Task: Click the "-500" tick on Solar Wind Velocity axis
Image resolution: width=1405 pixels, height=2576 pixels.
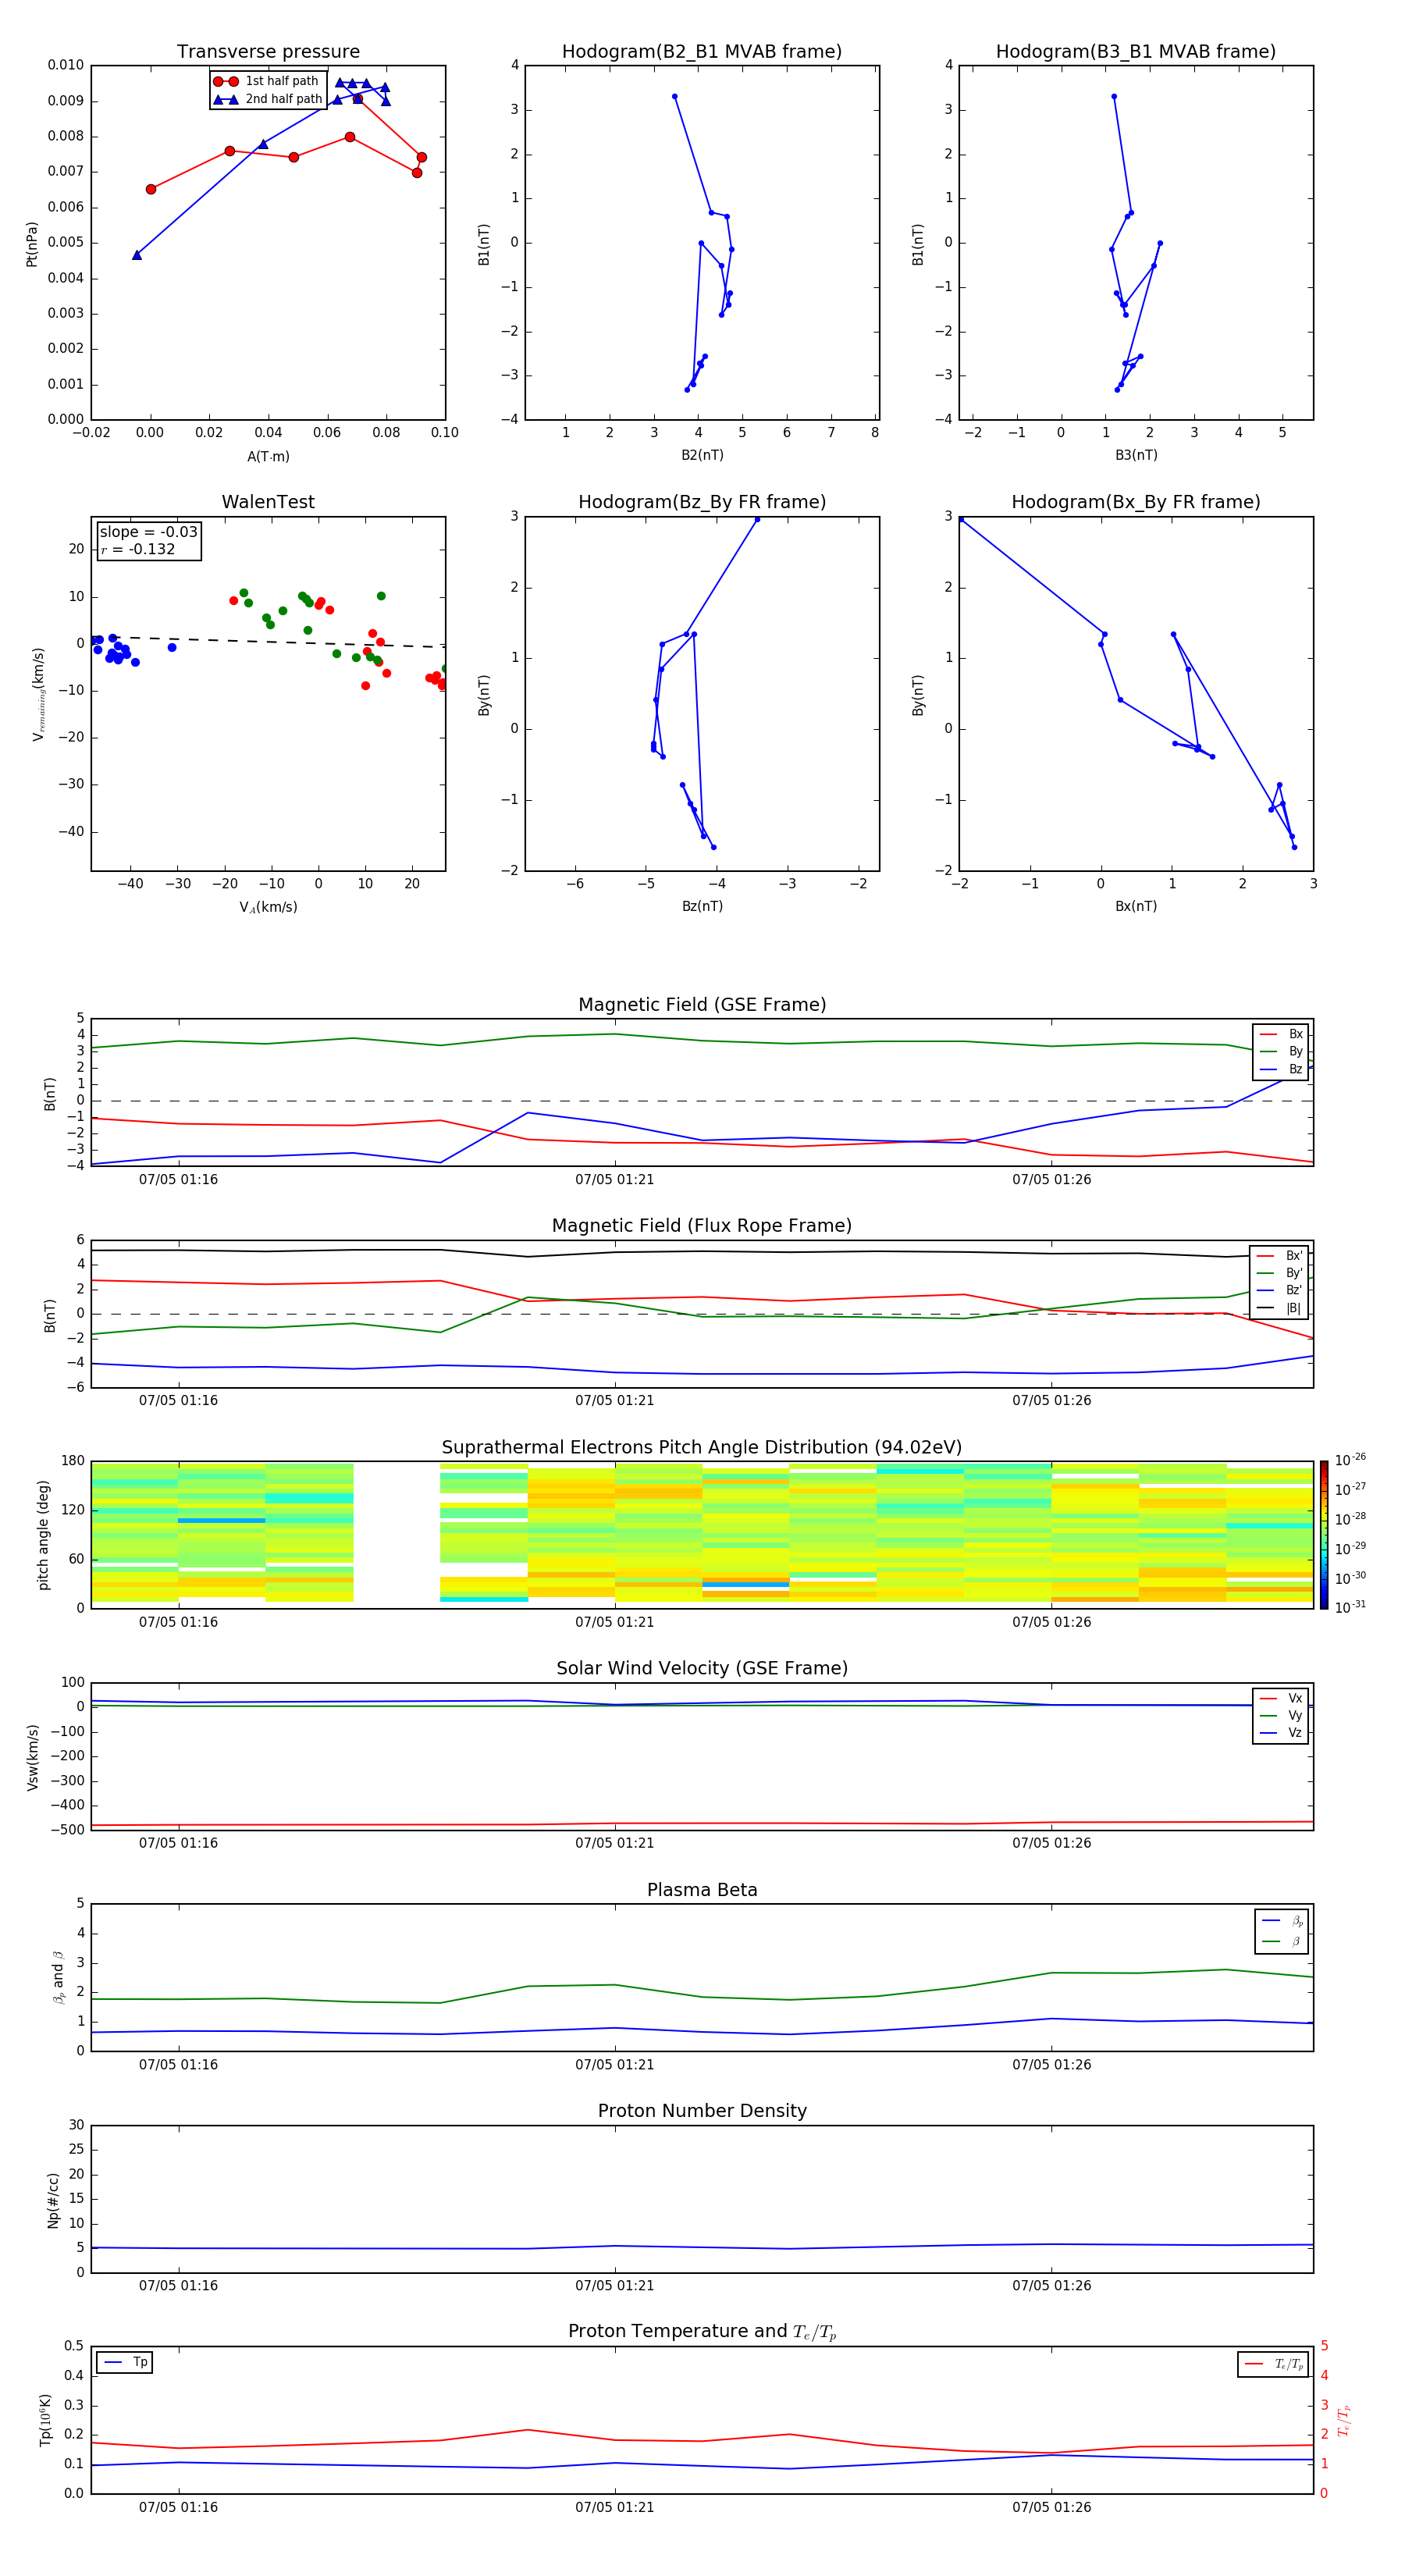Action: click(69, 1830)
